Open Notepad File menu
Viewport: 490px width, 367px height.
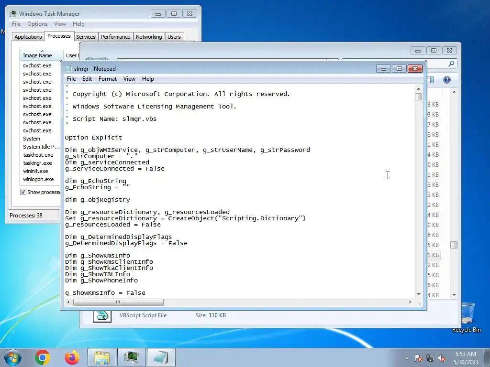coord(71,79)
